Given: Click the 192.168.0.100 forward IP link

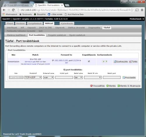Looking at the screenshot, I should tap(61, 60).
